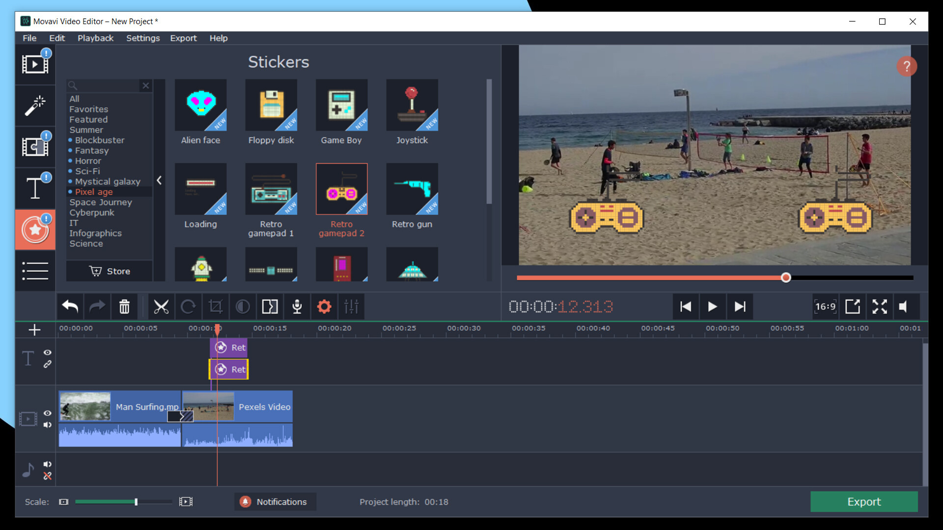Open the Titles panel in the sidebar

(35, 188)
